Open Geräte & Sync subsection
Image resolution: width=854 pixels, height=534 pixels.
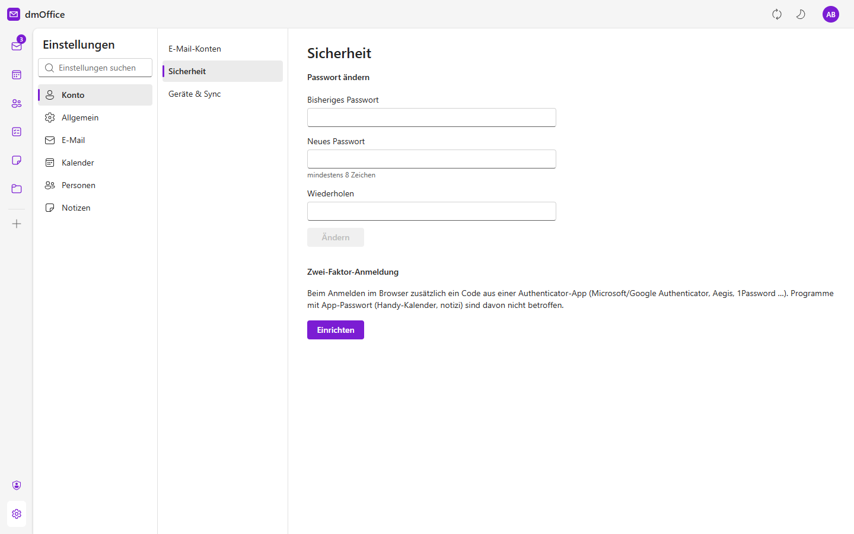pos(222,94)
